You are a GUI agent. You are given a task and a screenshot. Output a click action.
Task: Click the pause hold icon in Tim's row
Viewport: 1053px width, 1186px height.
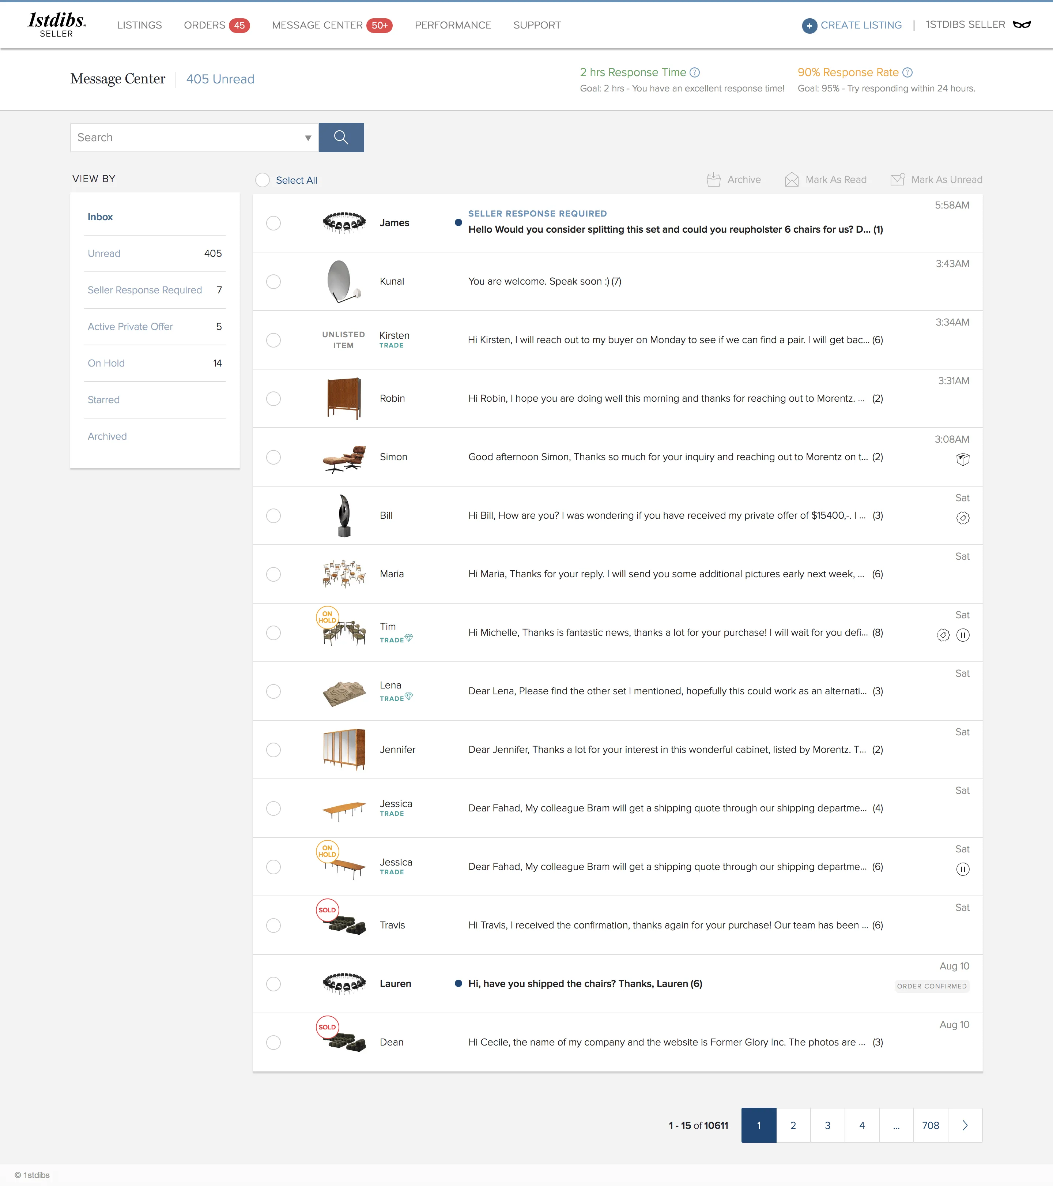pyautogui.click(x=963, y=635)
